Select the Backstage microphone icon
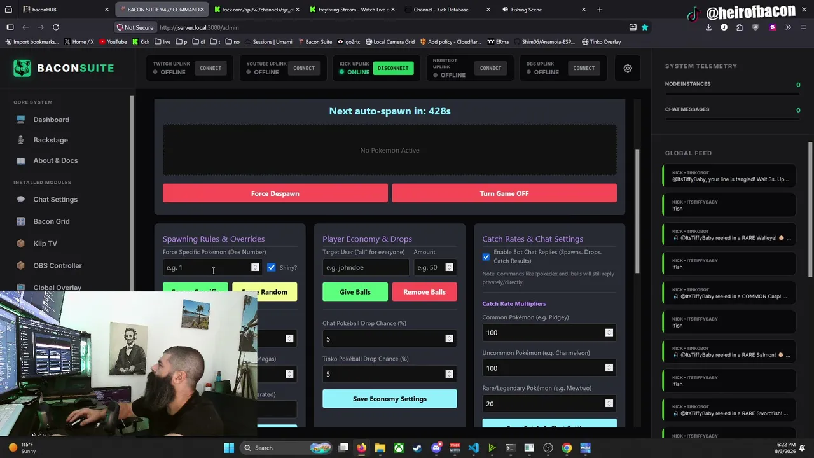 [x=21, y=140]
